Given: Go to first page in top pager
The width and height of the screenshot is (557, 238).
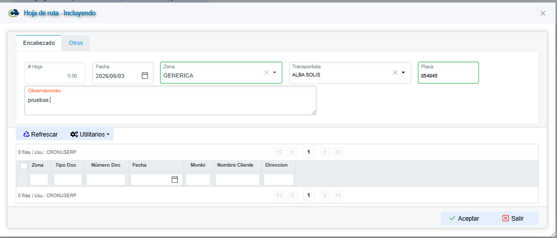Looking at the screenshot, I should [x=280, y=152].
